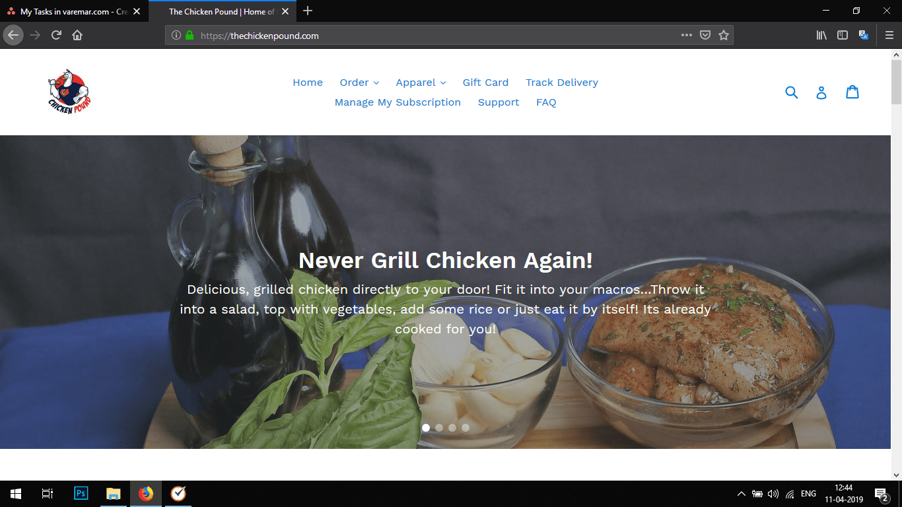The width and height of the screenshot is (902, 507).
Task: Click the browser forward arrow
Action: (35, 35)
